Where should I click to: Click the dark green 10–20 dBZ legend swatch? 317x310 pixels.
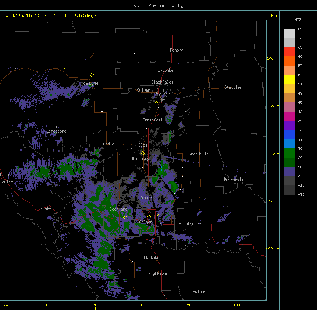pyautogui.click(x=289, y=162)
